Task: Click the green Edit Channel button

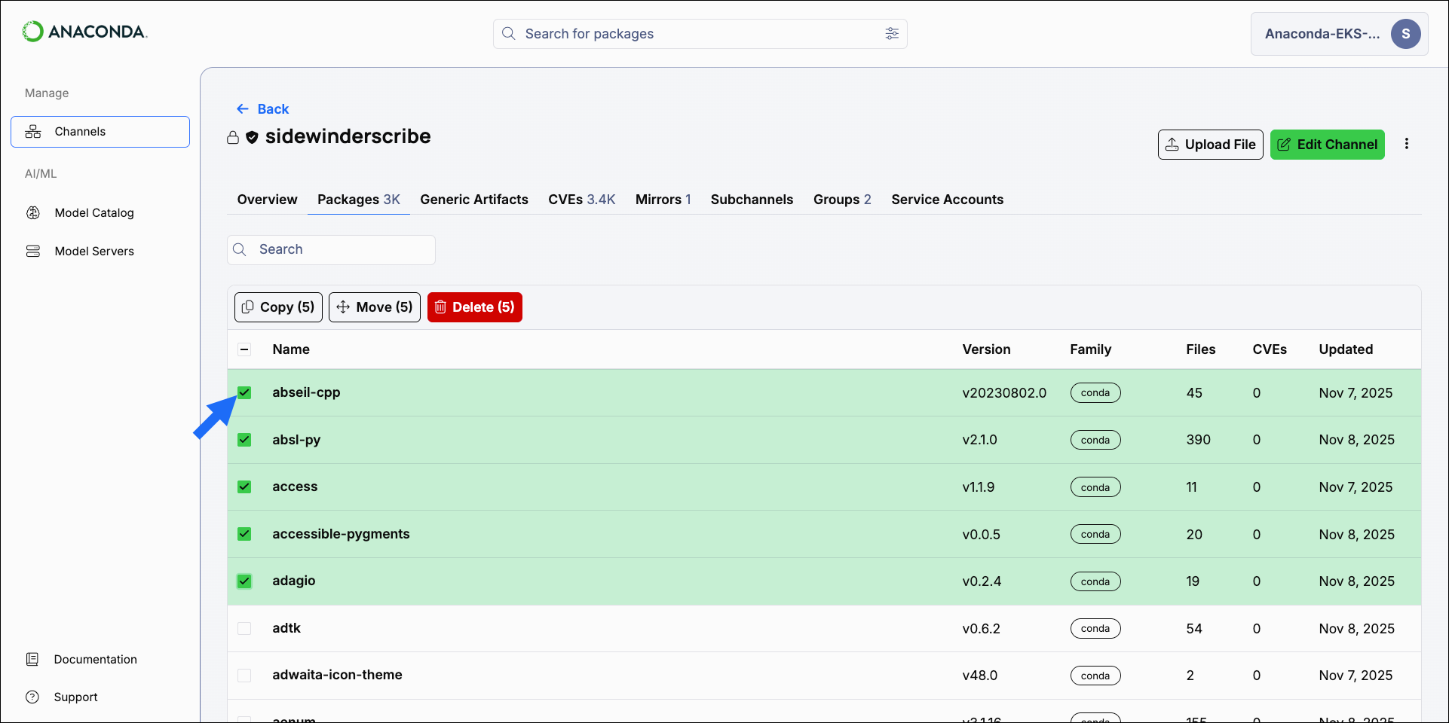Action: point(1328,145)
